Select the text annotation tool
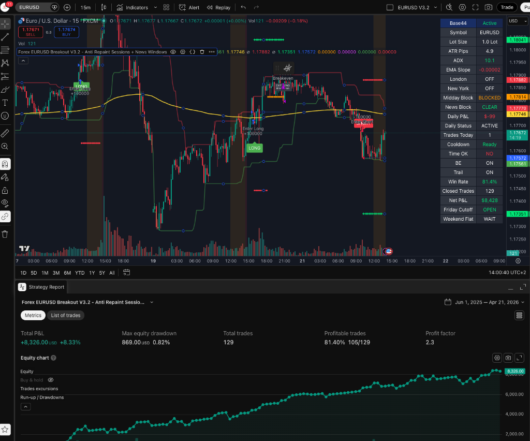The width and height of the screenshot is (530, 441). [5, 103]
